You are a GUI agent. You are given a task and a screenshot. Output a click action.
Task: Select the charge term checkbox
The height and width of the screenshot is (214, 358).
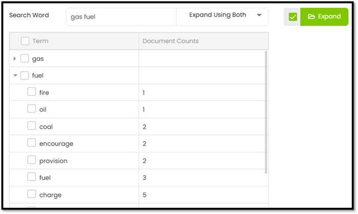click(32, 194)
